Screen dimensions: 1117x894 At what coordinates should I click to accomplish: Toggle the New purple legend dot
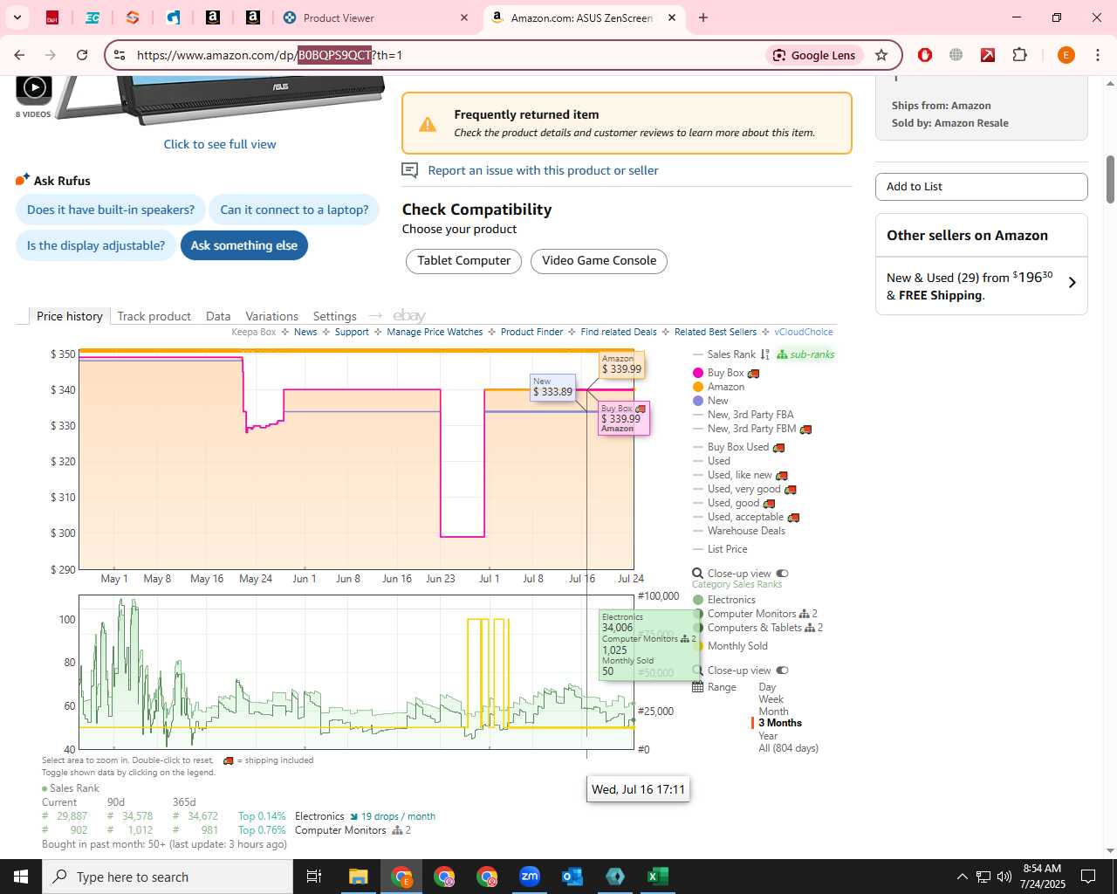698,401
